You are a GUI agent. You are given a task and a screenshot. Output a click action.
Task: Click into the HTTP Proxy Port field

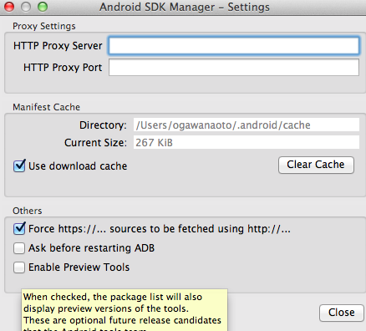(234, 68)
